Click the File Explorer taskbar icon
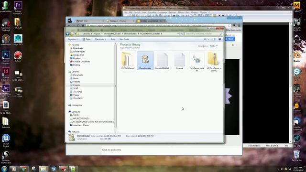Image resolution: width=306 pixels, height=172 pixels. tap(44, 169)
